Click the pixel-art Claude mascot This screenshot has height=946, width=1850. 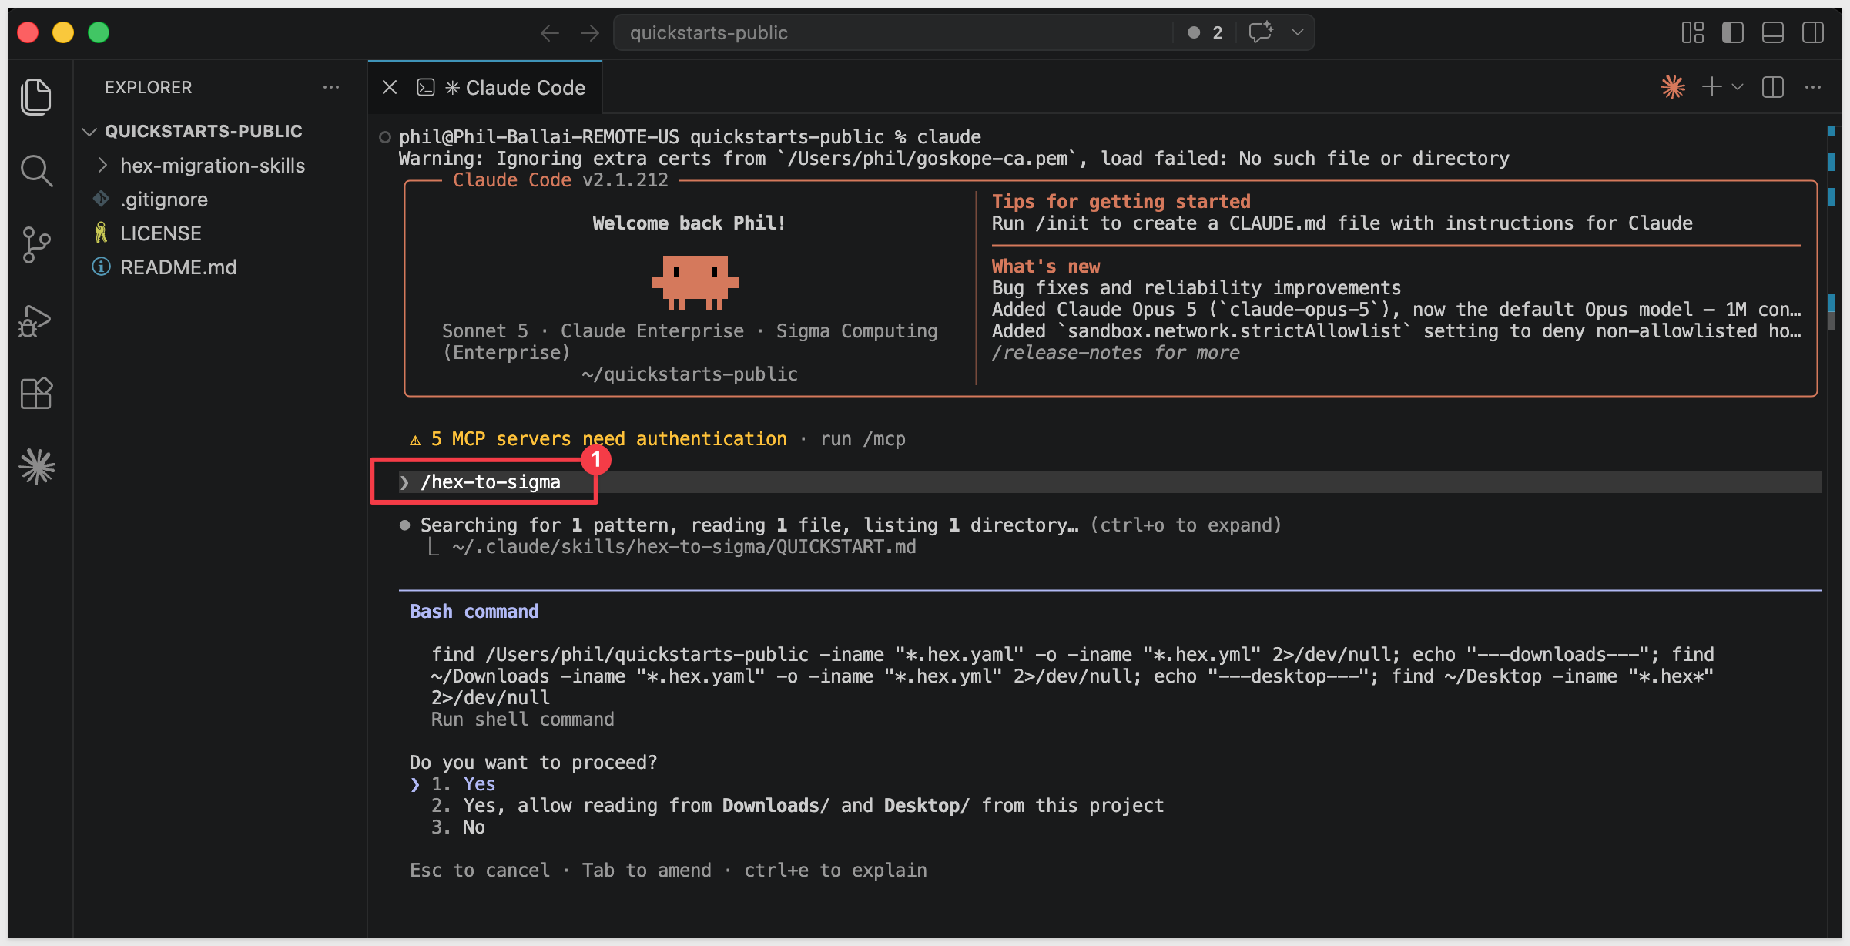pyautogui.click(x=695, y=282)
